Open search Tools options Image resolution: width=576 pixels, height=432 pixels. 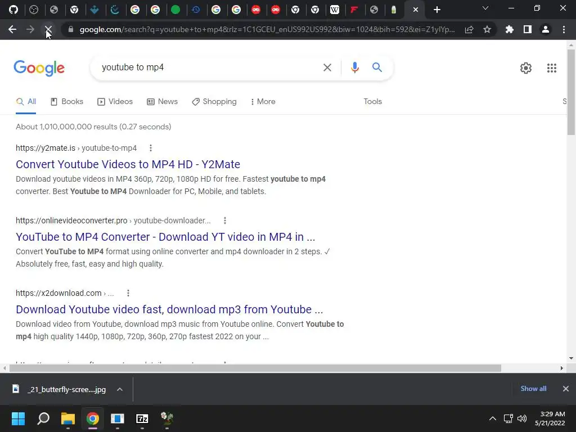click(x=372, y=102)
